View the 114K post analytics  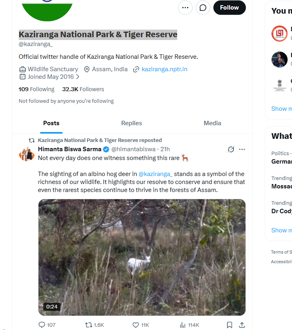(189, 325)
